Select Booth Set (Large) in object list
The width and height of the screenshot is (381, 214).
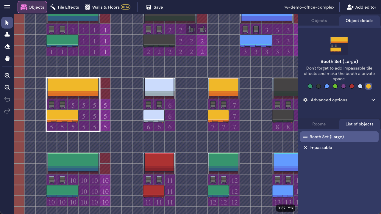(339, 137)
